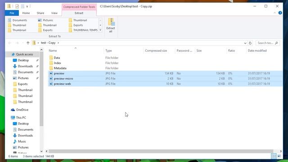Refresh the current folder view
This screenshot has width=288, height=162.
tap(250, 43)
